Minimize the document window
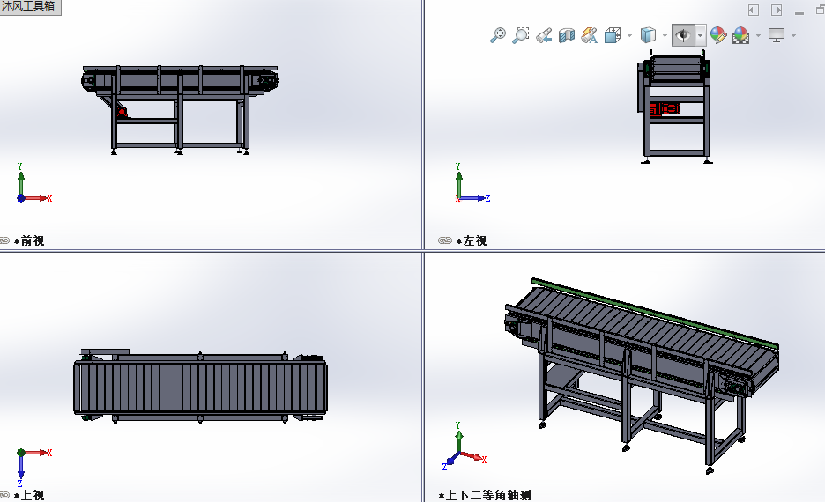 [799, 11]
